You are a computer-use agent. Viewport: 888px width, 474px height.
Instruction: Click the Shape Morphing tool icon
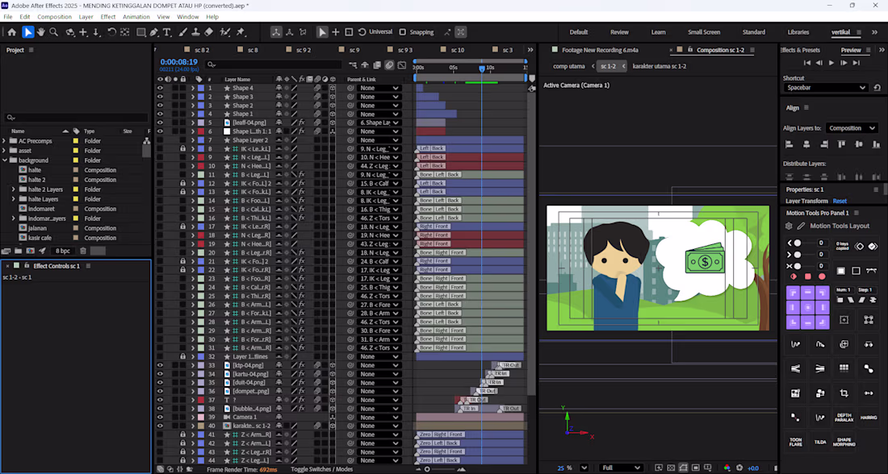coord(844,442)
